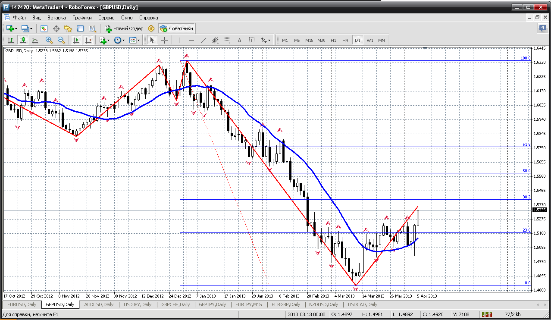Click the MetaTrader app icon beside Файл
The image size is (551, 320).
point(6,18)
